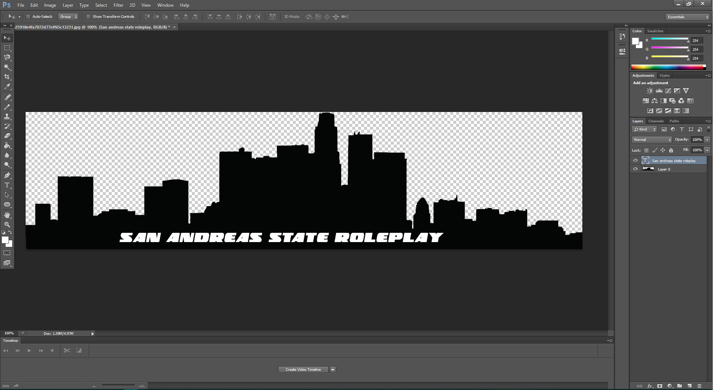
Task: Switch to the Styles tab
Action: [x=664, y=76]
